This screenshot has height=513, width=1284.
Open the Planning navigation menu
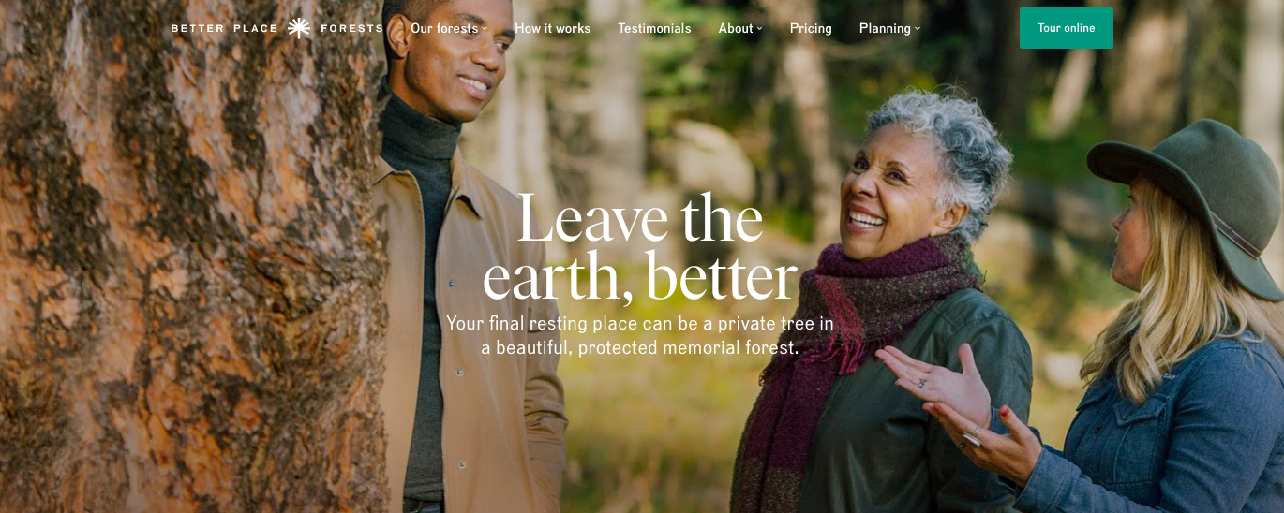[885, 28]
